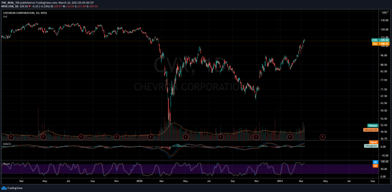The height and width of the screenshot is (192, 392).
Task: Click the MACD pane legend label
Action: tap(6, 144)
